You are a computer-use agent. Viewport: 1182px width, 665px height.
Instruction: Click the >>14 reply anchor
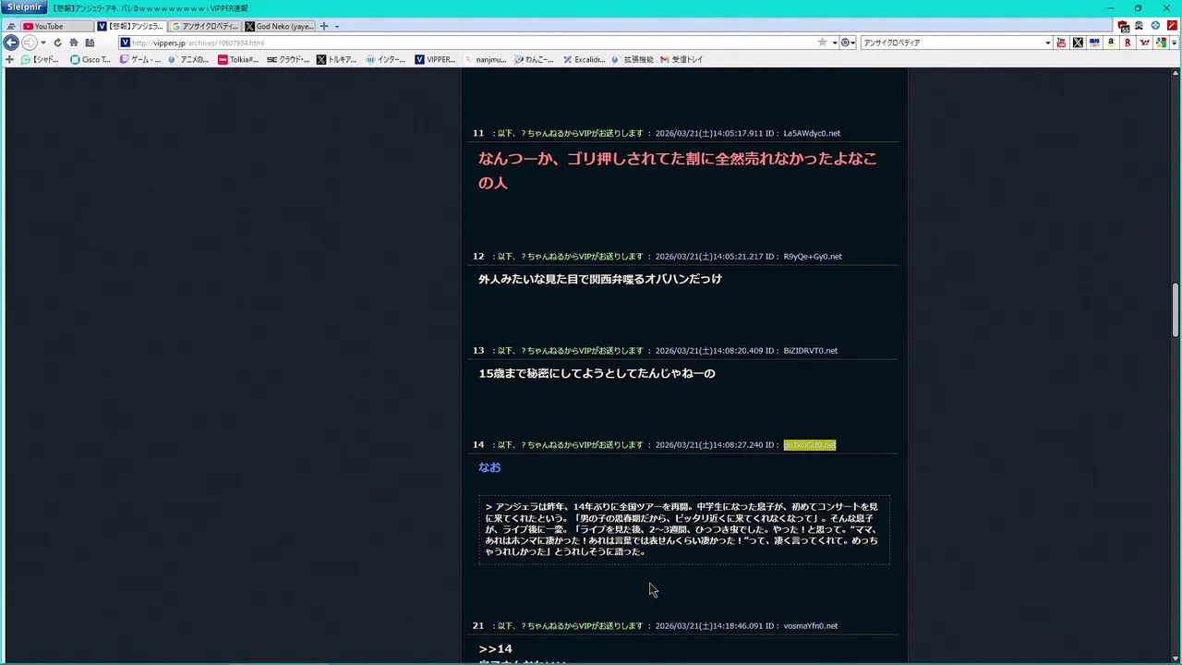click(495, 649)
